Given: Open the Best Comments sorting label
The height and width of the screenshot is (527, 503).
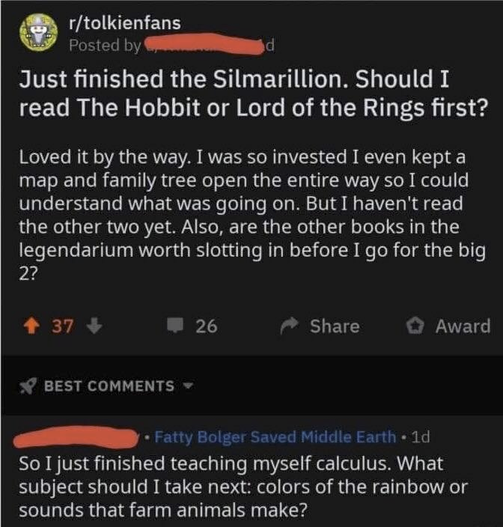Looking at the screenshot, I should [109, 386].
